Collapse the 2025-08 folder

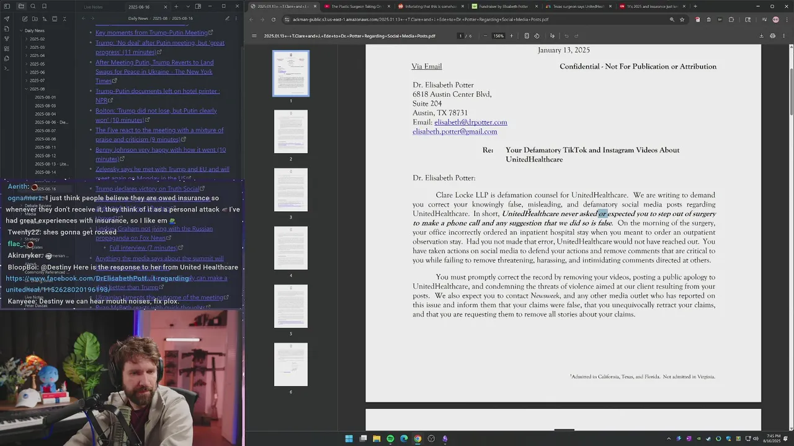click(37, 89)
